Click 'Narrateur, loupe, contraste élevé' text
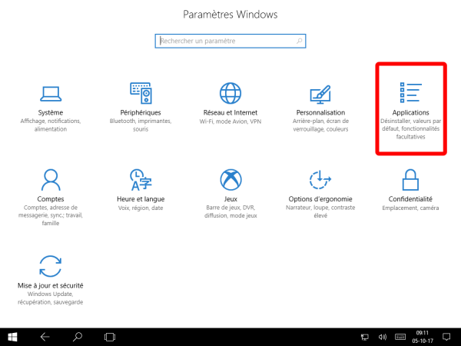This screenshot has width=461, height=346. [320, 211]
